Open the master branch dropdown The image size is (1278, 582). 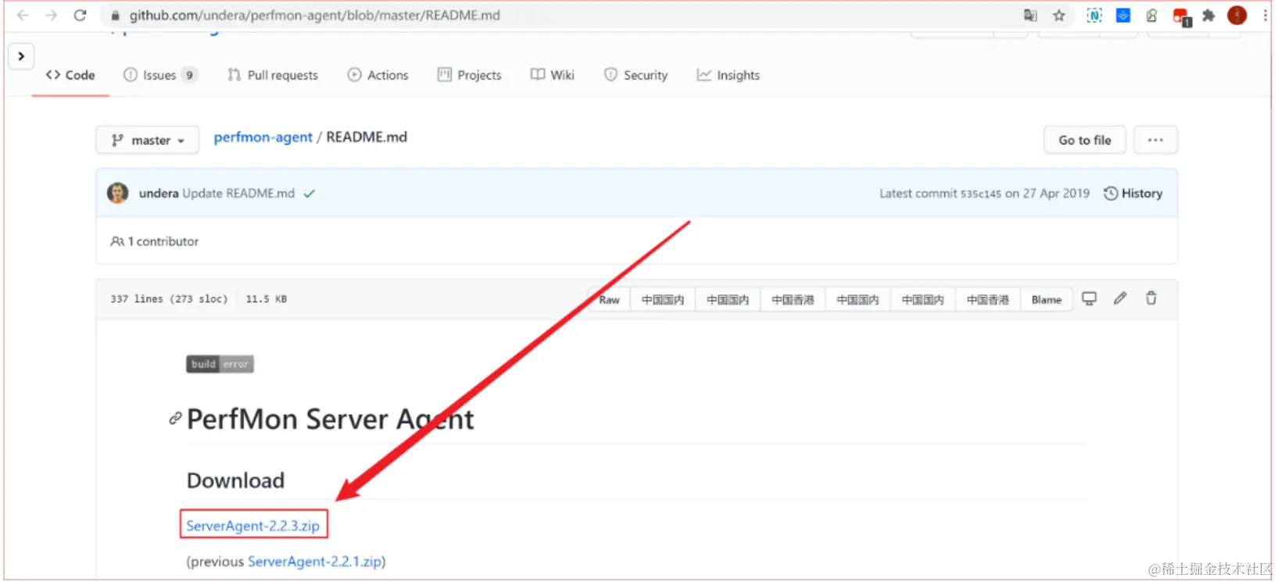click(148, 140)
